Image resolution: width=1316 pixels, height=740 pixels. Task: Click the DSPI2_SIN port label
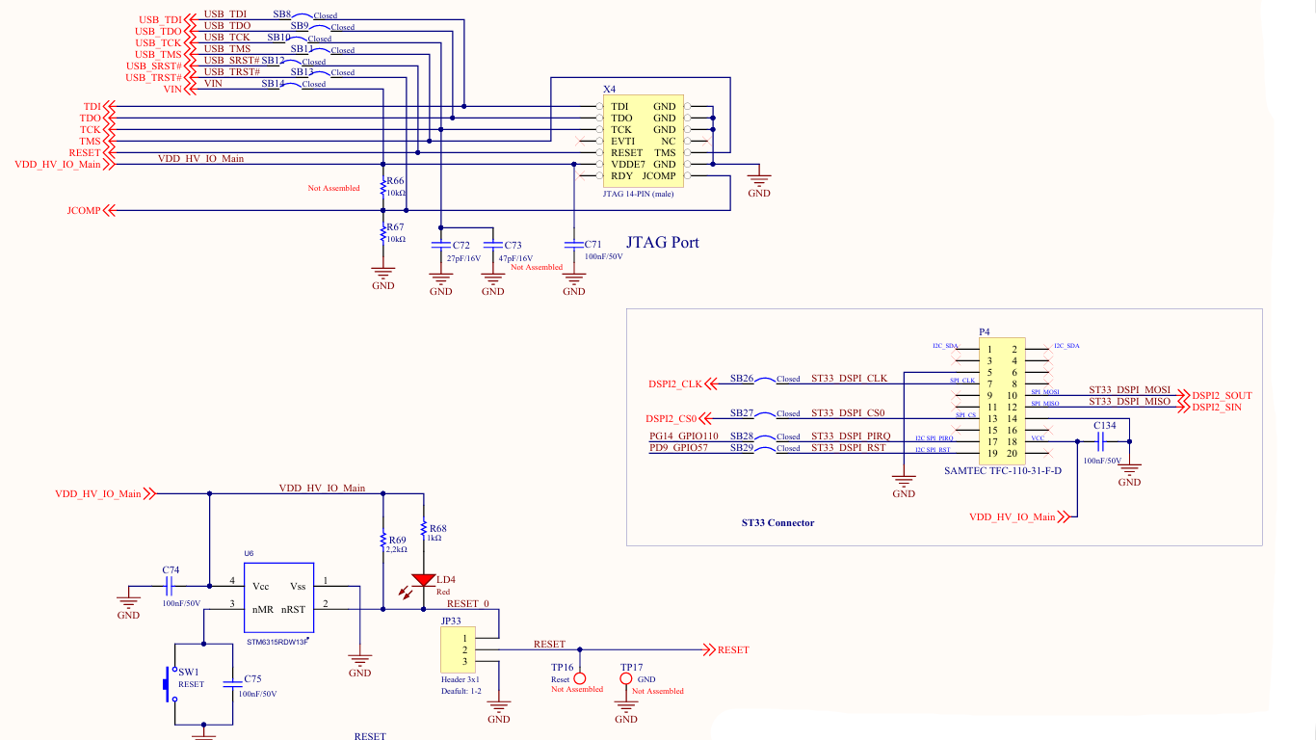tap(1217, 408)
